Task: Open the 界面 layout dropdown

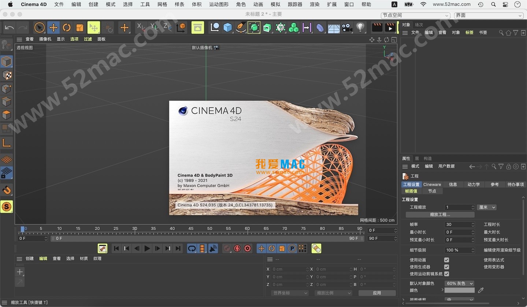Action: pyautogui.click(x=488, y=15)
